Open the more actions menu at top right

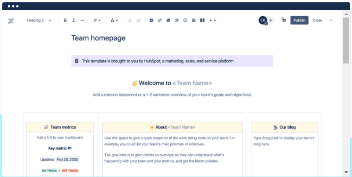coord(331,20)
